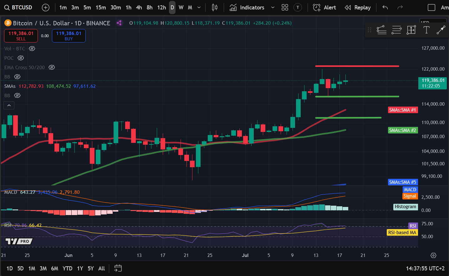Screen dimensions: 449x276
Task: Click the purple indicator icon beside BINANCE
Action: click(119, 23)
